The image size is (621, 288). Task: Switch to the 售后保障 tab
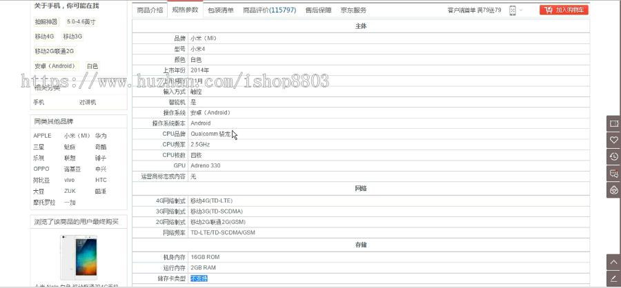coord(318,10)
